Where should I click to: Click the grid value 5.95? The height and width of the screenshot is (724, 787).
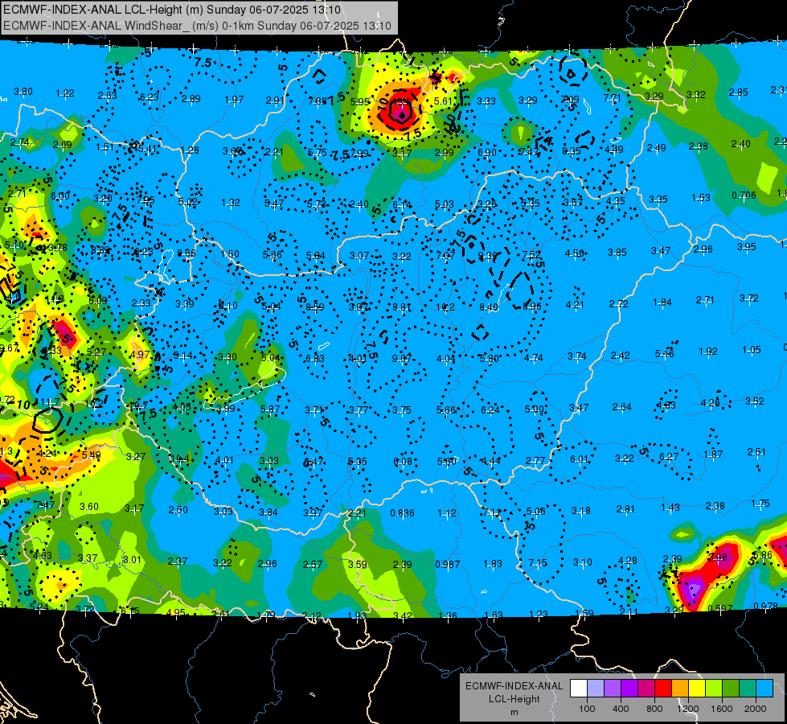[x=360, y=101]
